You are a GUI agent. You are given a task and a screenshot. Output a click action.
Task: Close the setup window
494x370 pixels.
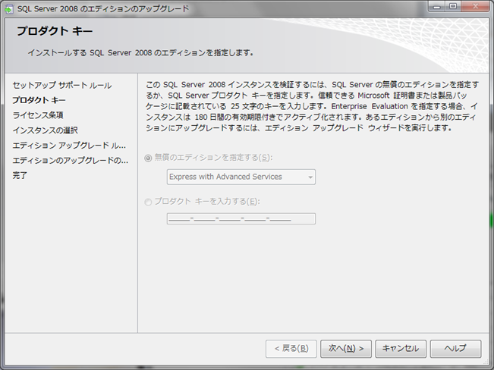click(x=475, y=7)
